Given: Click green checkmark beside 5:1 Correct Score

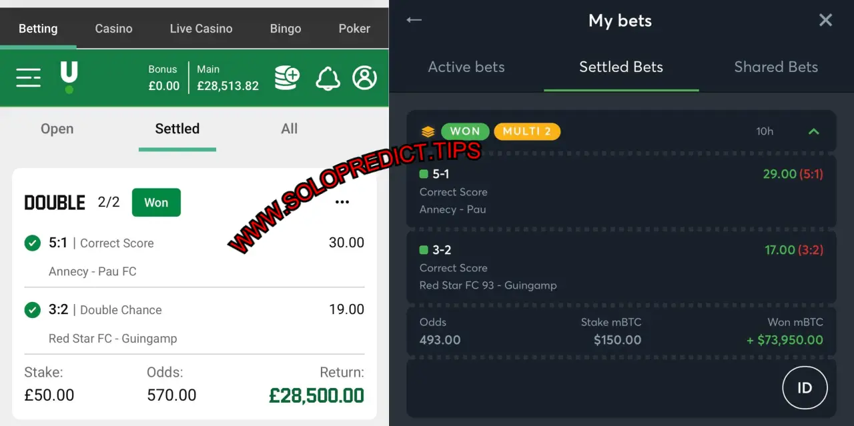Looking at the screenshot, I should point(32,243).
